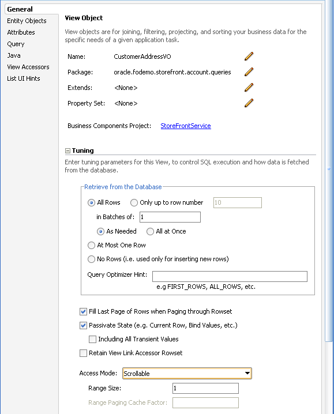334x414 pixels.
Task: Open the Java tab
Action: pyautogui.click(x=14, y=55)
